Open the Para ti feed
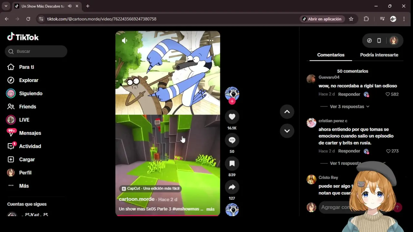Image resolution: width=413 pixels, height=232 pixels. (x=26, y=67)
